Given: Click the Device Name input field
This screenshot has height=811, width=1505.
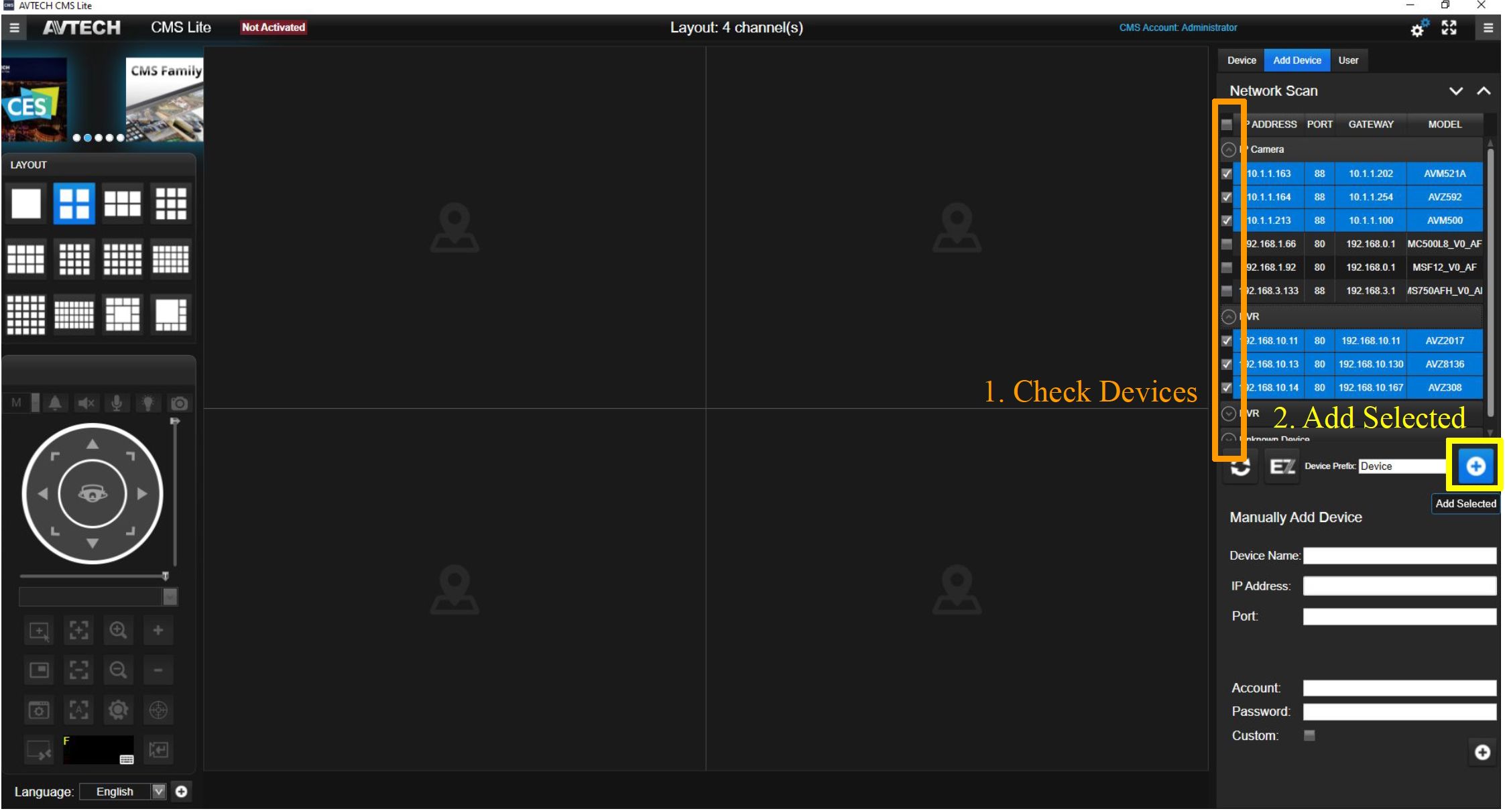Looking at the screenshot, I should pos(1399,556).
